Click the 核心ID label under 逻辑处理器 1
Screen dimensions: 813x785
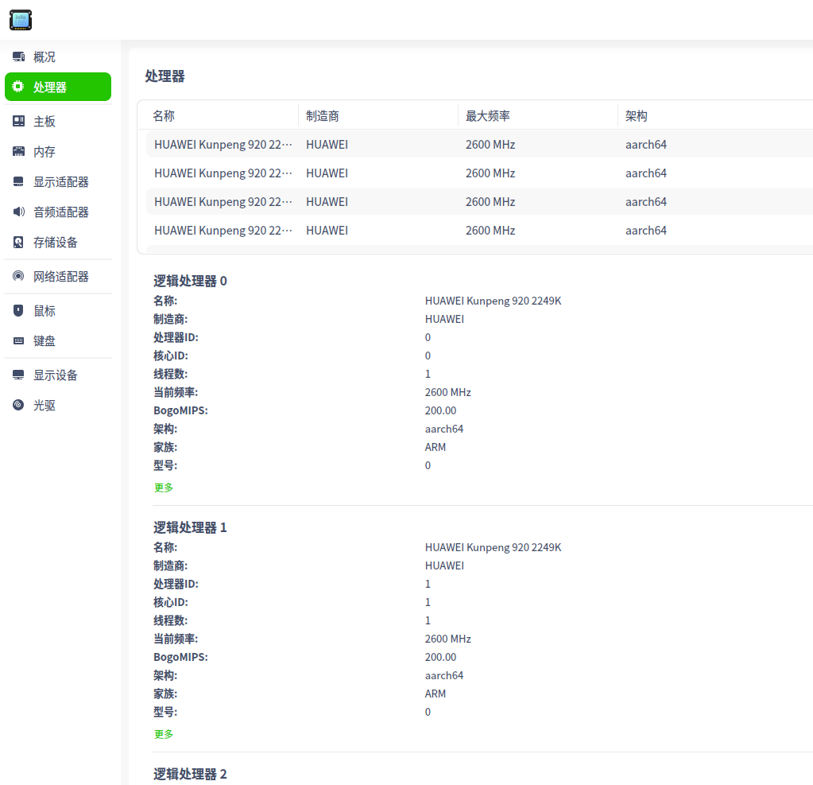click(171, 602)
